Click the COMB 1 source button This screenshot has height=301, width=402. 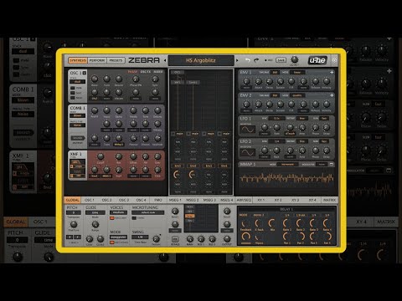tap(78, 138)
